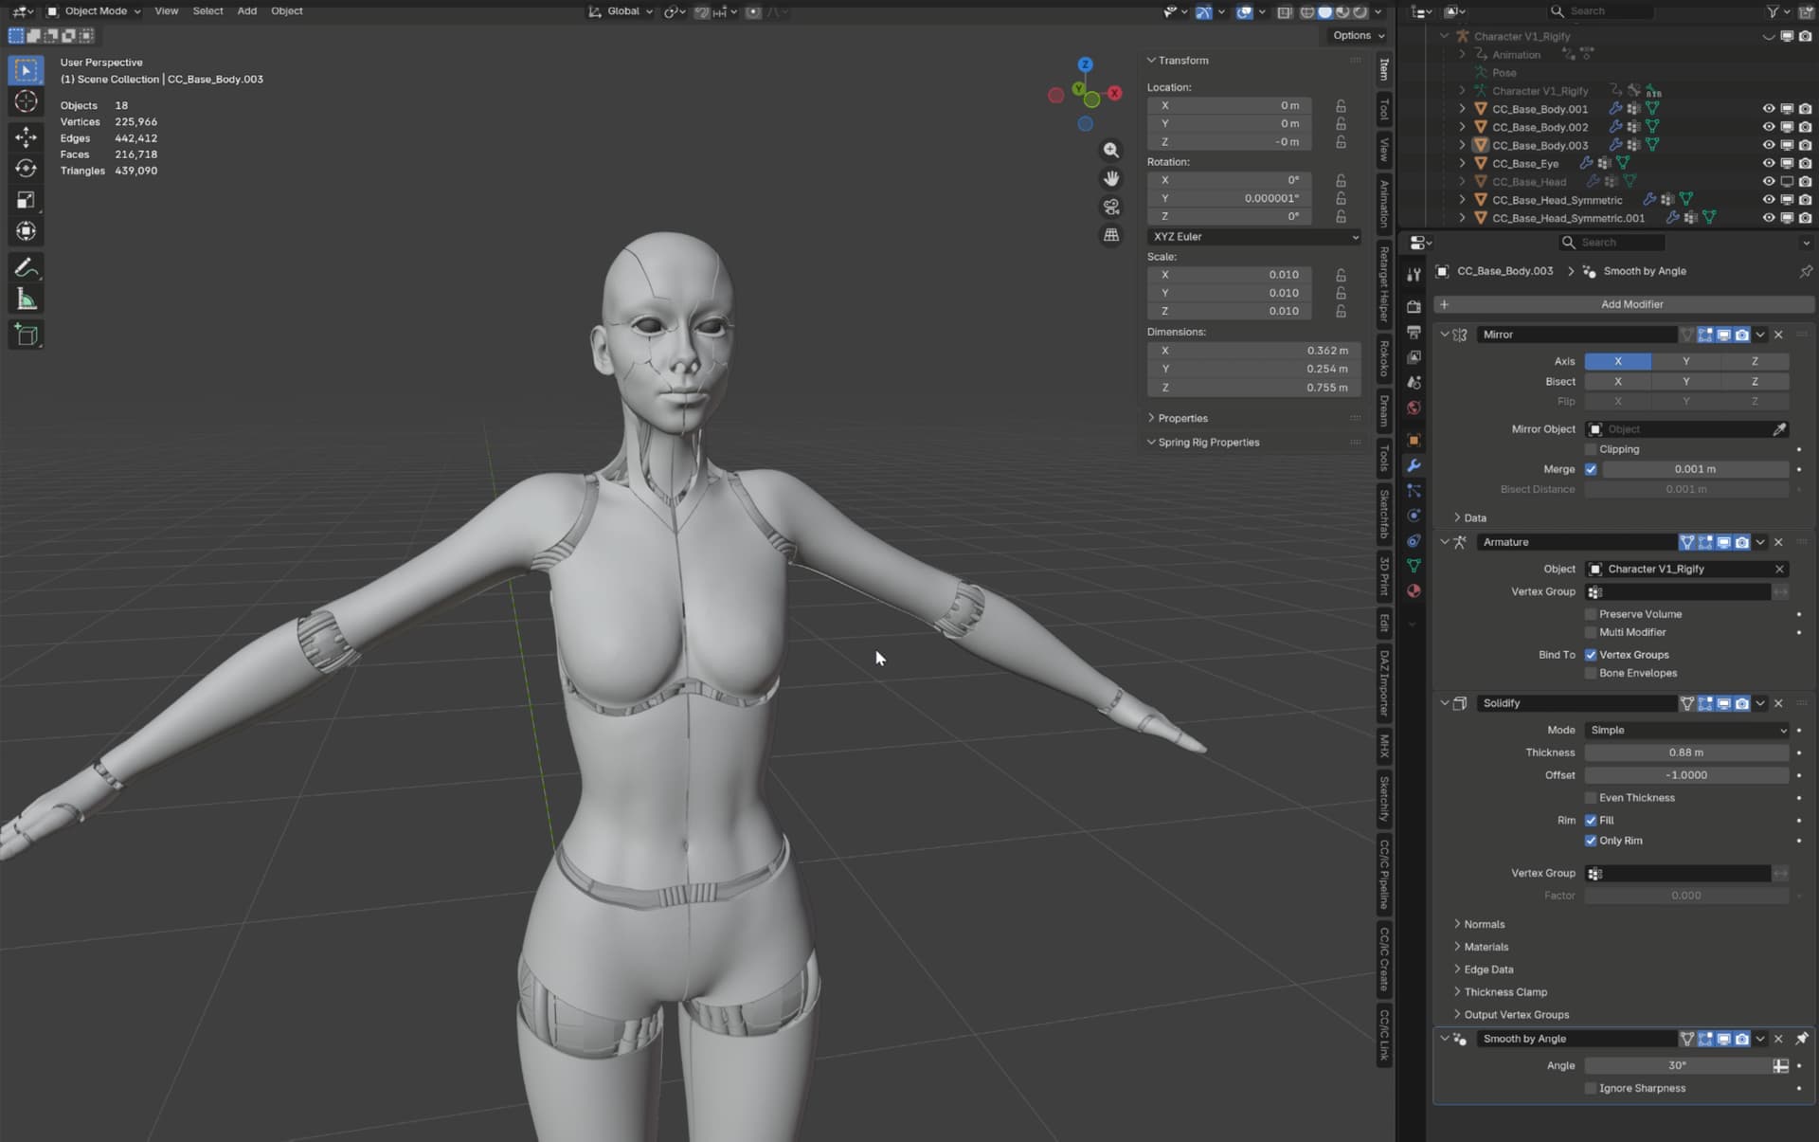Enable the Clipping checkbox in Mirror
Image resolution: width=1819 pixels, height=1142 pixels.
1591,449
